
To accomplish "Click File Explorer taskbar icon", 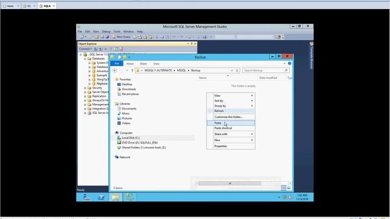I will [x=116, y=197].
